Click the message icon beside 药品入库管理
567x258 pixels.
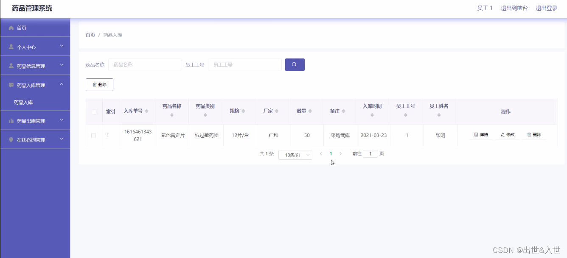pyautogui.click(x=11, y=85)
